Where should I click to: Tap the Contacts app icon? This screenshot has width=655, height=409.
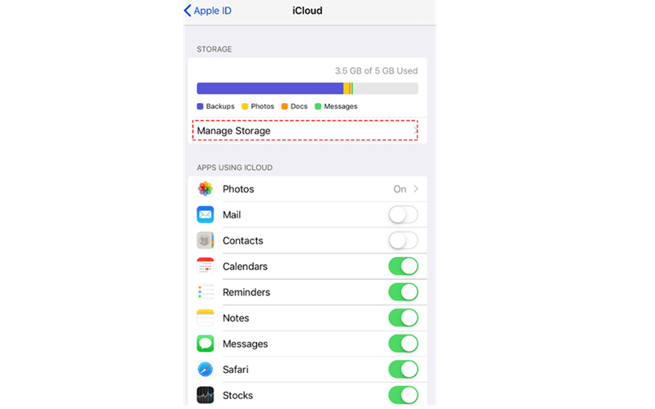click(206, 240)
